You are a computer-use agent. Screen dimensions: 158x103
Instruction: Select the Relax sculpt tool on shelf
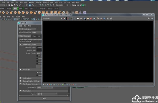7,12
